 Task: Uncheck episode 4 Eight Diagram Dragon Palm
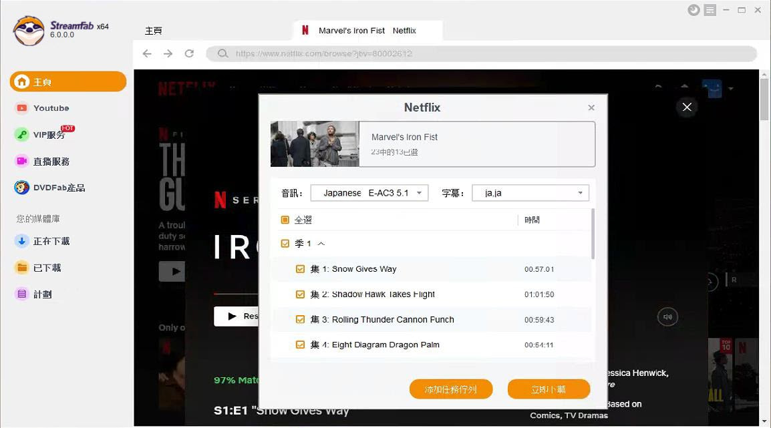[x=300, y=345]
